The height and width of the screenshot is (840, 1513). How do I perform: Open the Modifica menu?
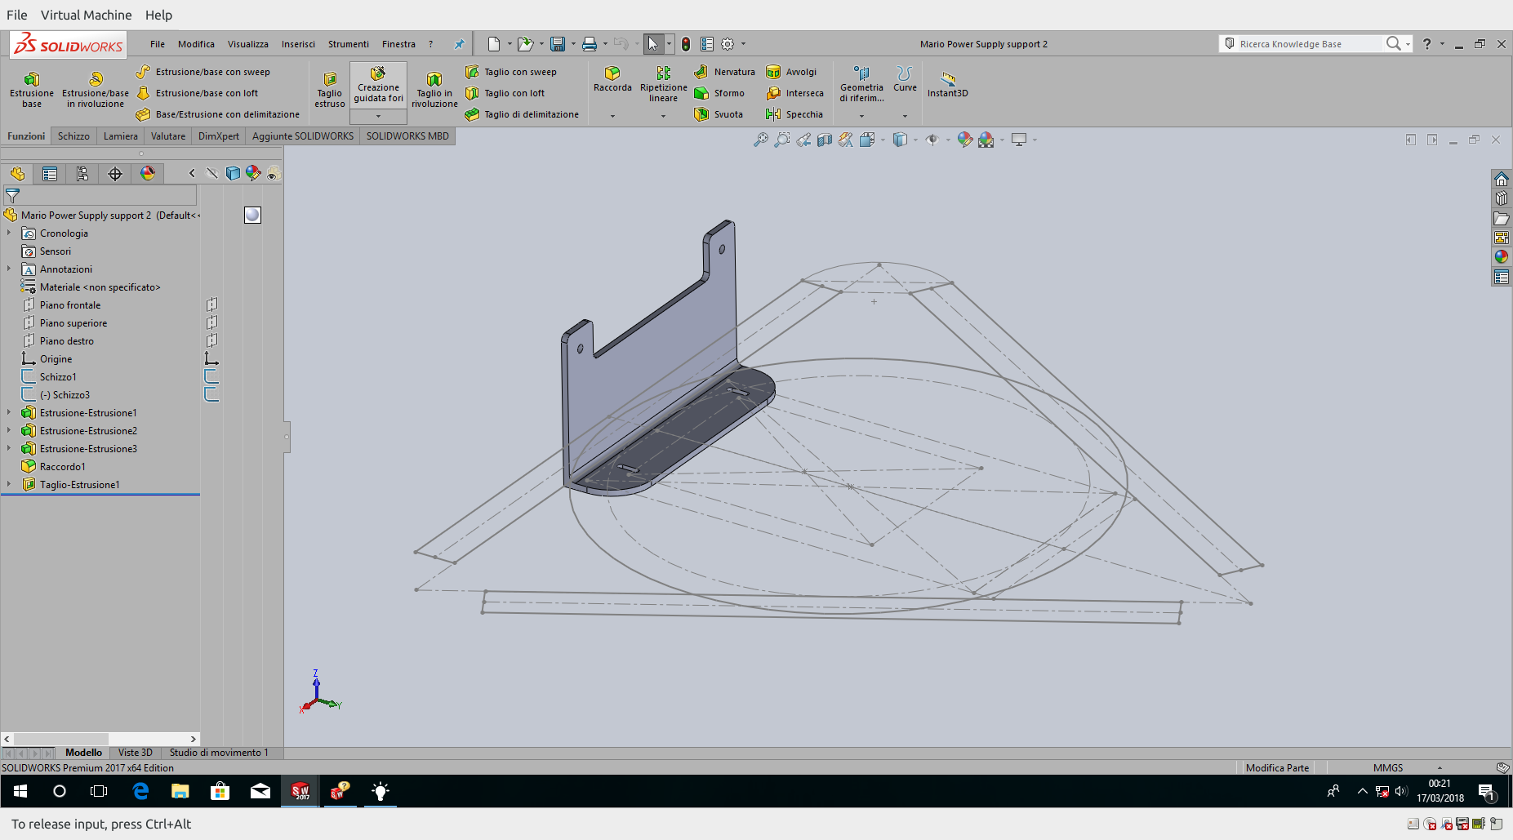pyautogui.click(x=196, y=44)
